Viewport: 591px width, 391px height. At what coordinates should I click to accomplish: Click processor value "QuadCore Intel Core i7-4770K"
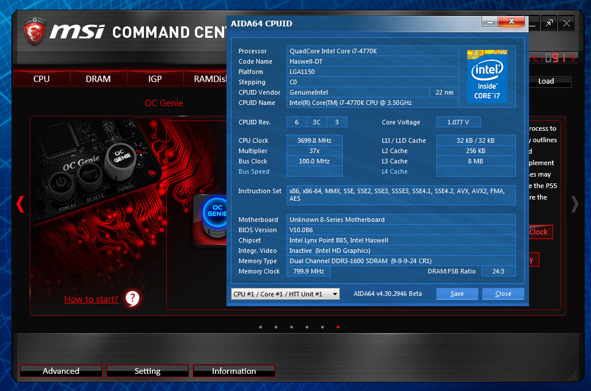(x=373, y=51)
